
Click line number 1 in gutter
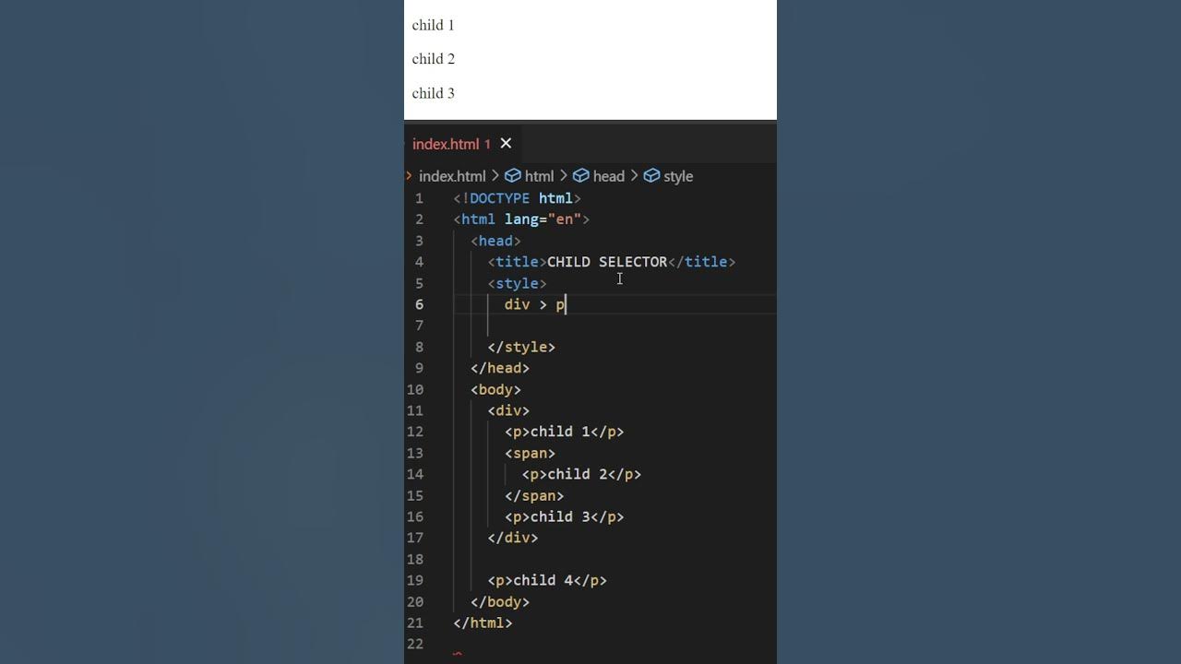(419, 198)
